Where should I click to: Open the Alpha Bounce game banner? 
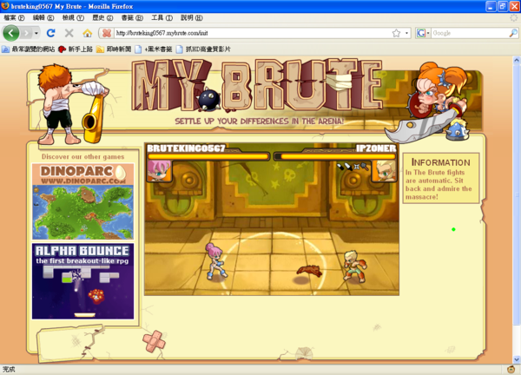(x=83, y=281)
